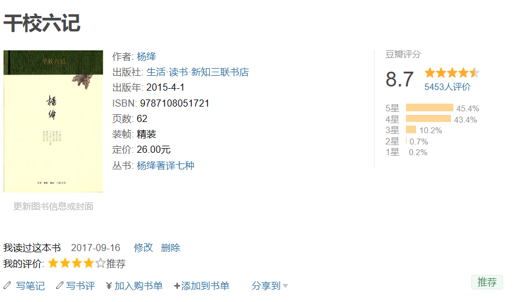Set my rating to five stars

(101, 263)
